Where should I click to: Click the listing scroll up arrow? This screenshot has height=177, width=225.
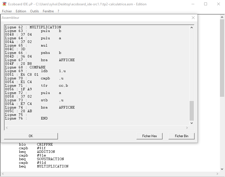click(192, 27)
